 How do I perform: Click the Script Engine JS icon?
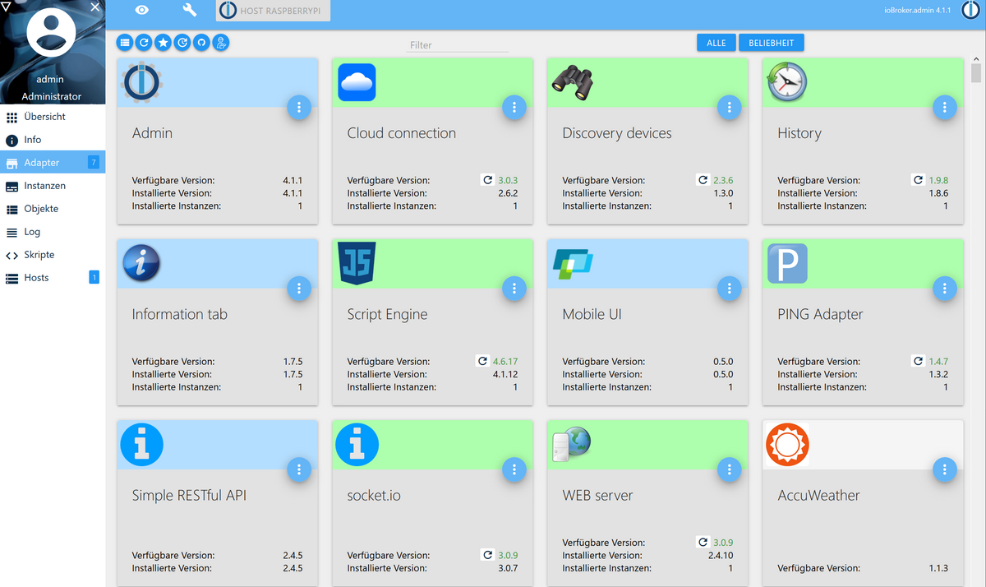pos(357,263)
